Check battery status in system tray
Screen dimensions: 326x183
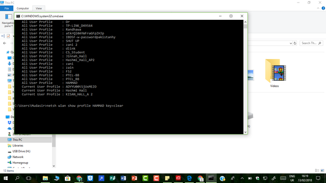[250, 178]
